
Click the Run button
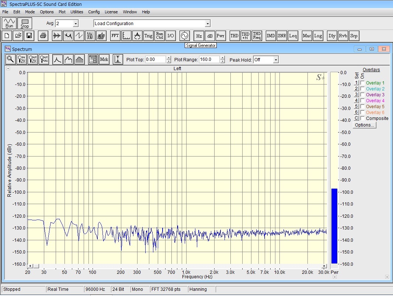tap(10, 23)
